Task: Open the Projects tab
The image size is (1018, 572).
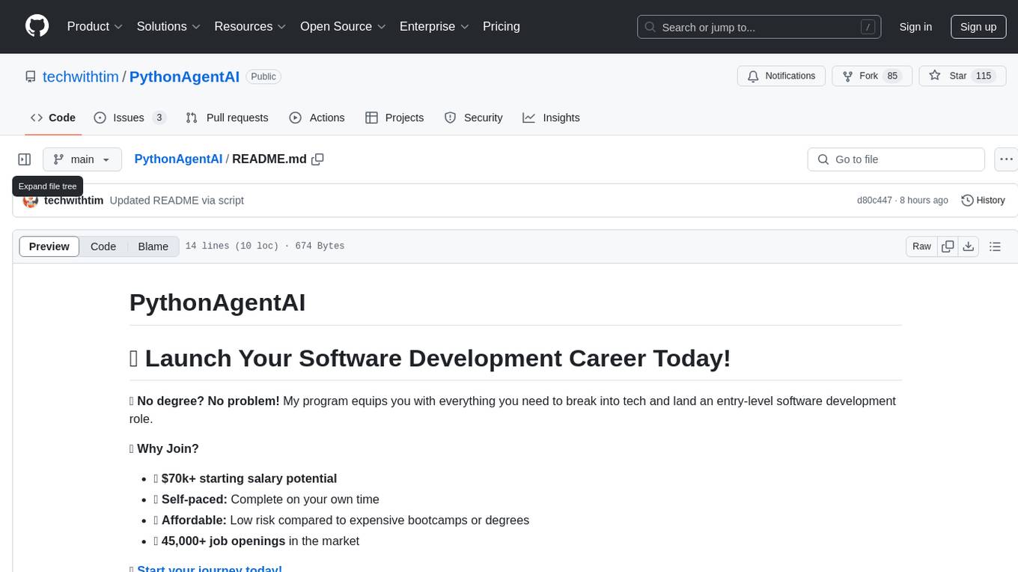Action: tap(394, 118)
